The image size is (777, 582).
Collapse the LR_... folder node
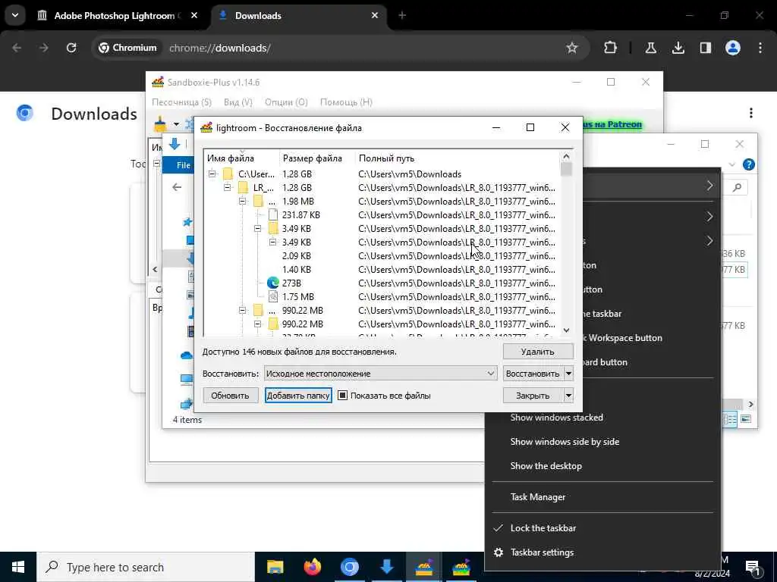[228, 188]
